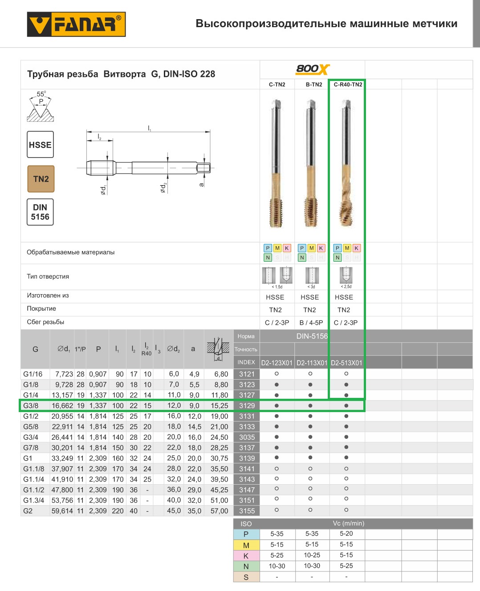Screen dimensions: 480x591
Task: Click diameter value '16,662'
Action: pos(62,406)
